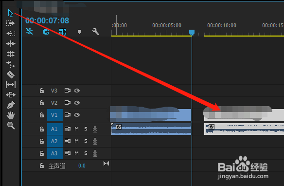Toggle sync lock on A2
284x186 pixels.
[x=68, y=141]
